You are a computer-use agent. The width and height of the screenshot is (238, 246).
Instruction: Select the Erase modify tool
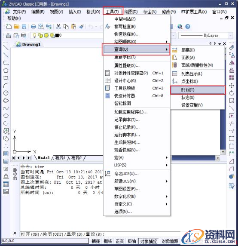click(x=232, y=47)
